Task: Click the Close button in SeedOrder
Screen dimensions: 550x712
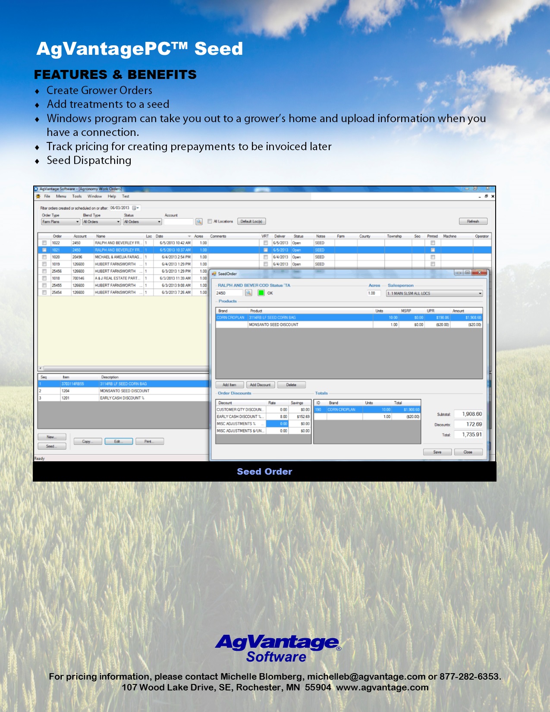Action: (468, 452)
